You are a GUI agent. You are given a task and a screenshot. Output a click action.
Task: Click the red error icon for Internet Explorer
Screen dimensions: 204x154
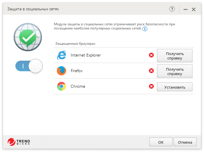pyautogui.click(x=151, y=55)
